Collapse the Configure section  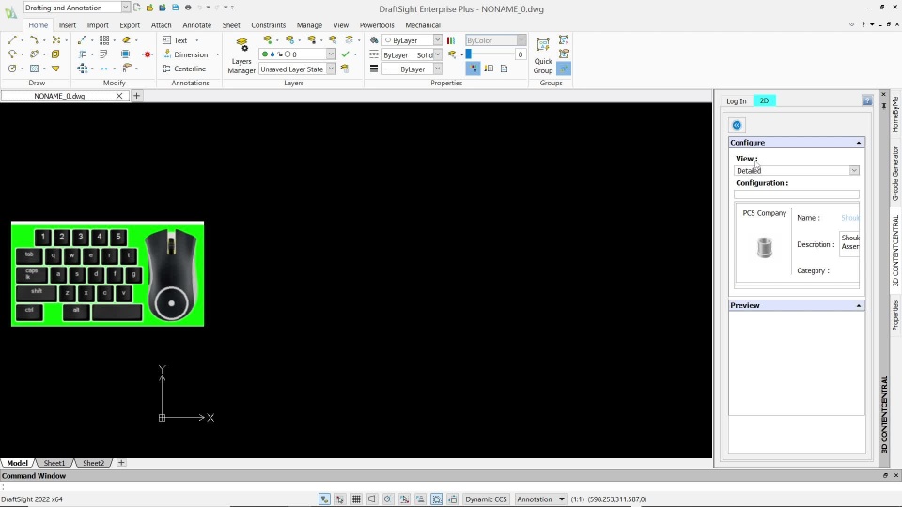tap(858, 143)
